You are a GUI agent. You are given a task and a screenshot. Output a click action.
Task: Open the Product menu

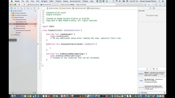58,1
